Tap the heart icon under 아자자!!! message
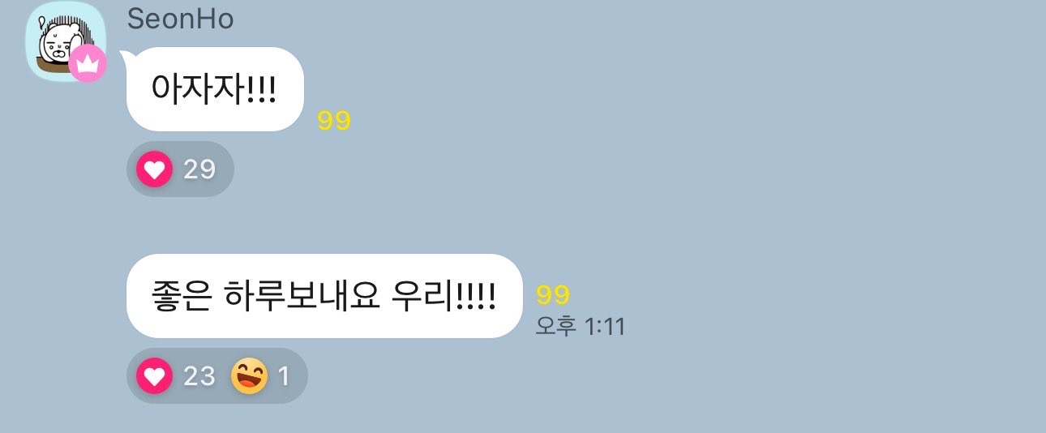The width and height of the screenshot is (1046, 433). point(154,169)
